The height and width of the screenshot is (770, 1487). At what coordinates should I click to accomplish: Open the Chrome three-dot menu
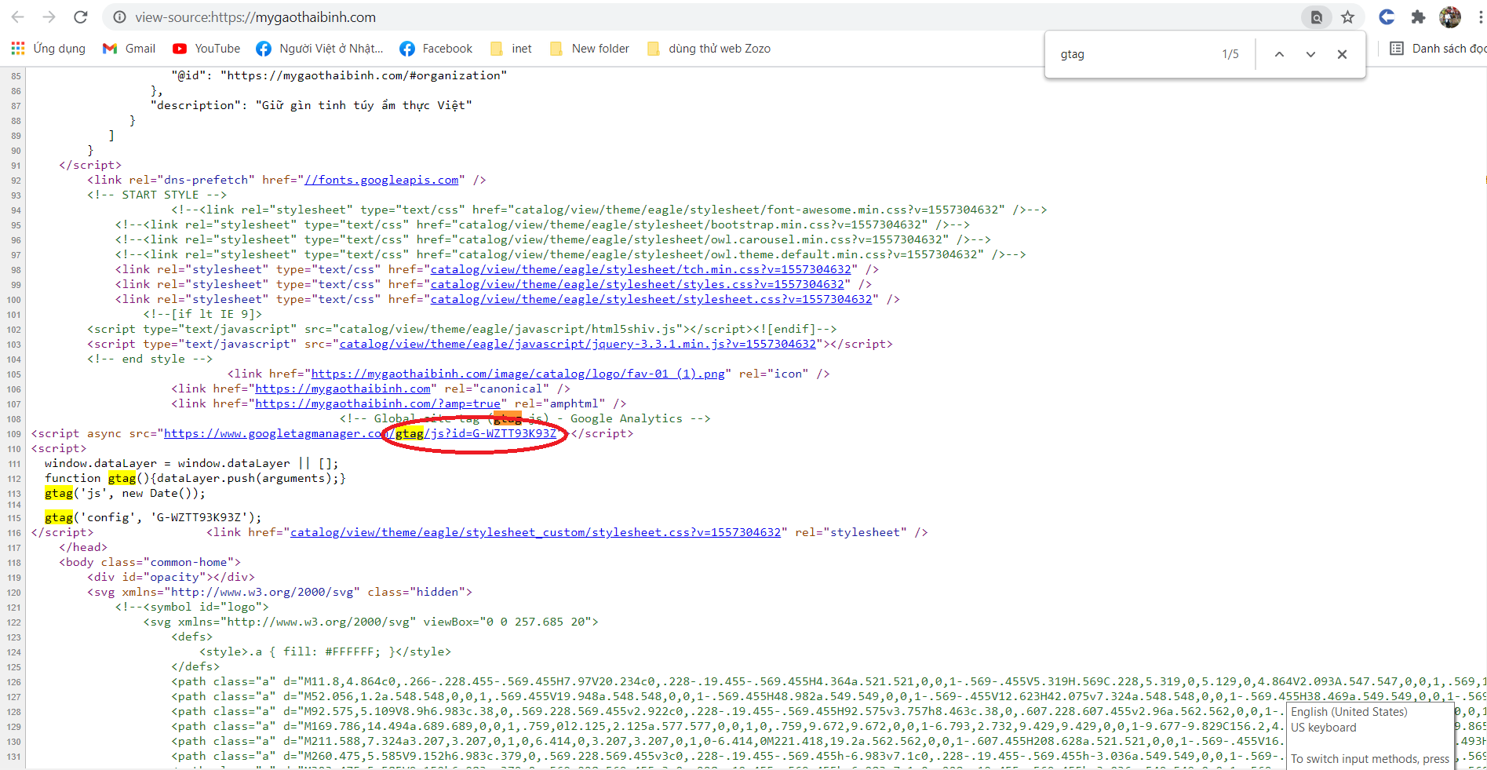1479,17
